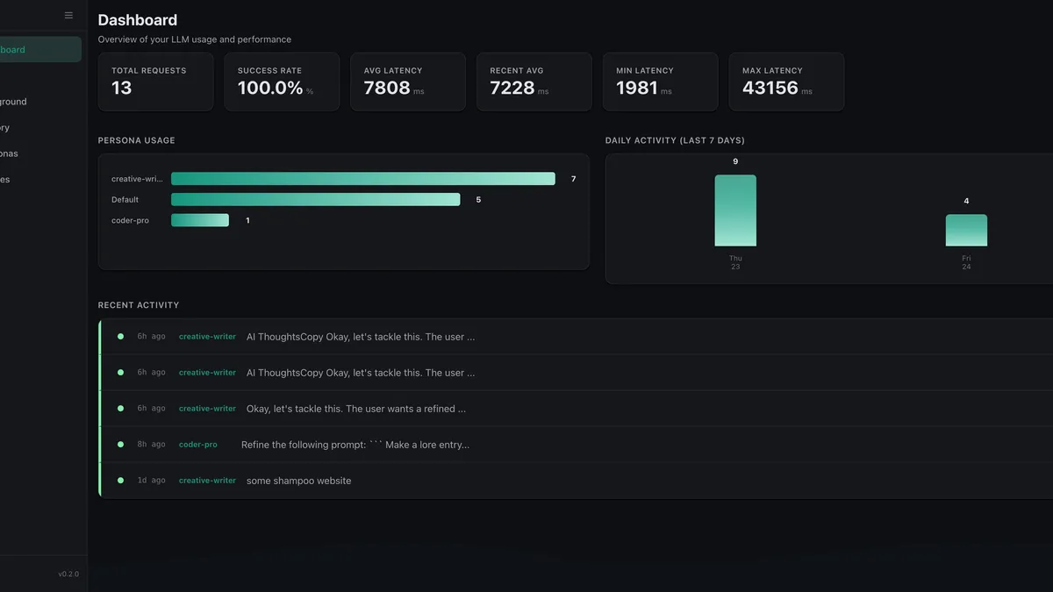
Task: Click the value 9 above the Thursday bar
Action: 735,161
